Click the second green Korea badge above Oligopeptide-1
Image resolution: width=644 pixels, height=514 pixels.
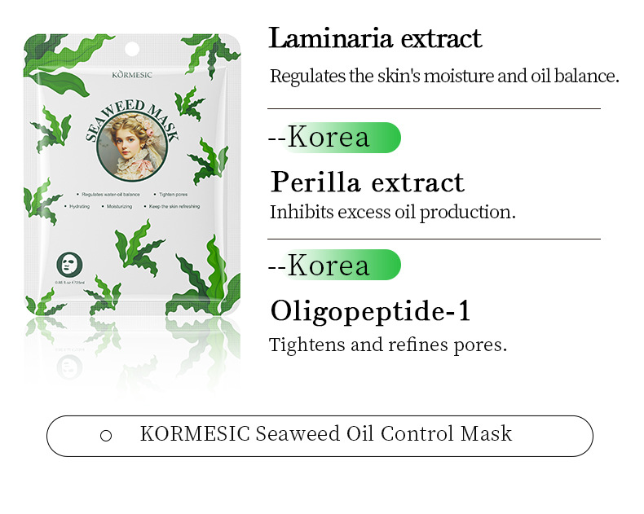pos(335,265)
